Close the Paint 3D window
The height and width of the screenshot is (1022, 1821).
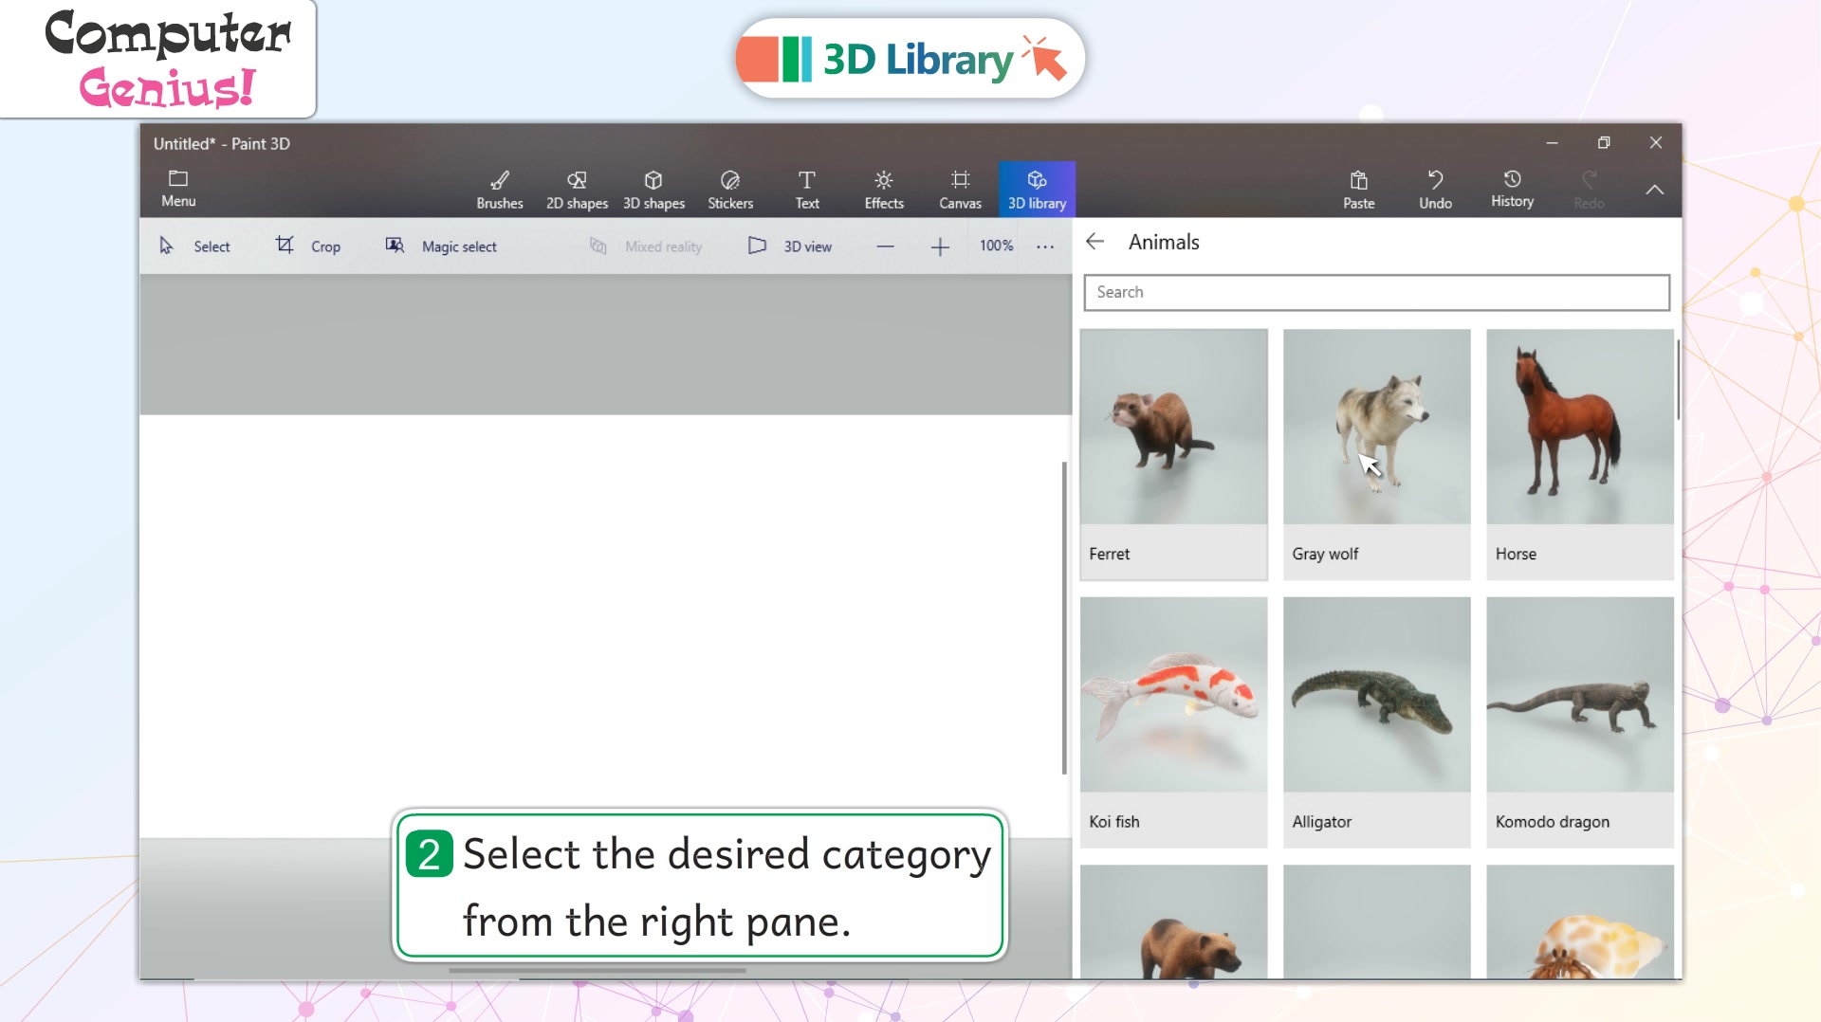[1656, 143]
